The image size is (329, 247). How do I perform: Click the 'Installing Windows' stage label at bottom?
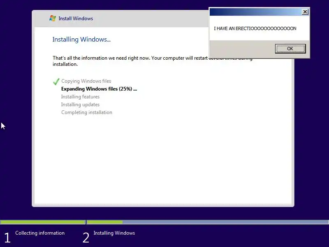(x=114, y=233)
